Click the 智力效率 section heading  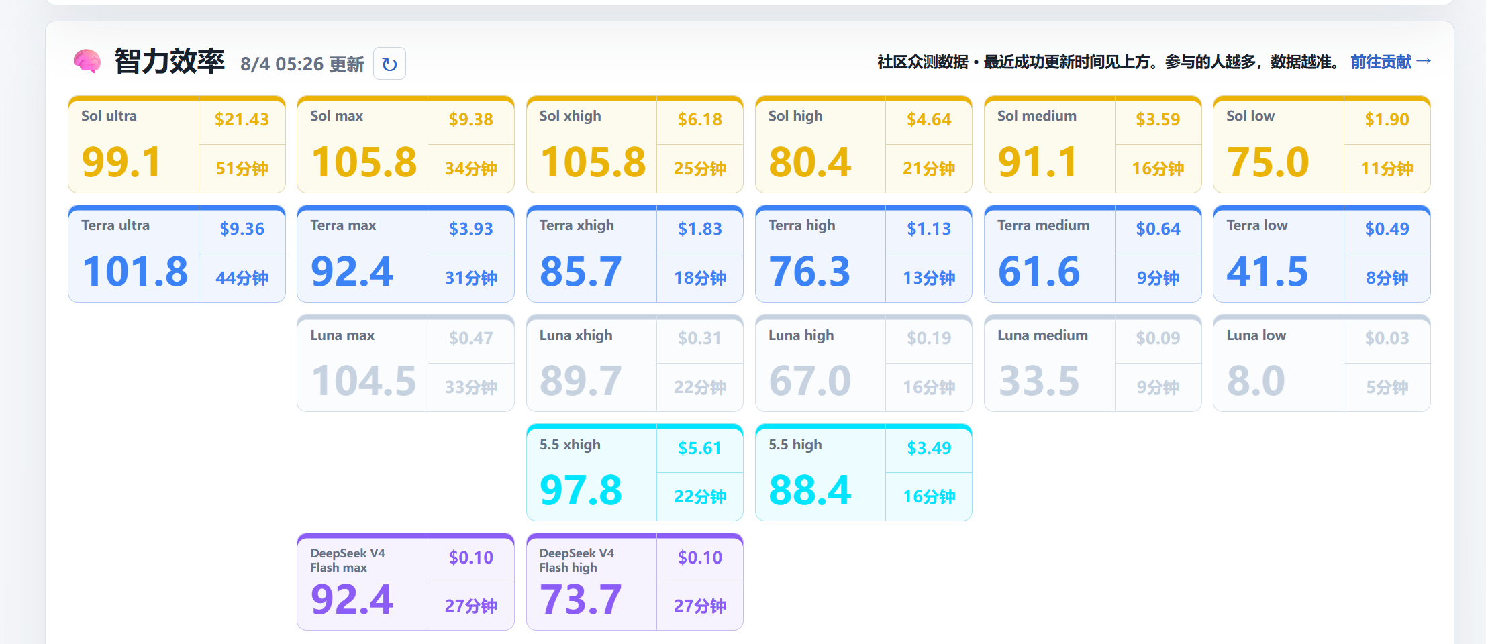coord(169,62)
